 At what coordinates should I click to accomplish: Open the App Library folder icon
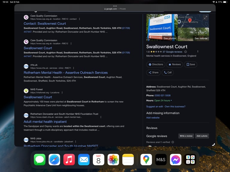coord(190,159)
